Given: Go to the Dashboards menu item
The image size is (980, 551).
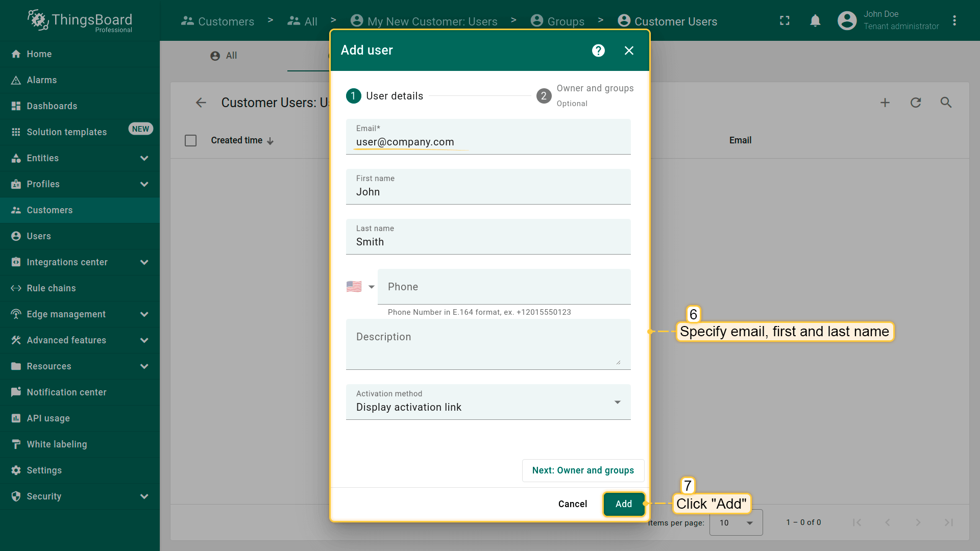Looking at the screenshot, I should pos(52,106).
